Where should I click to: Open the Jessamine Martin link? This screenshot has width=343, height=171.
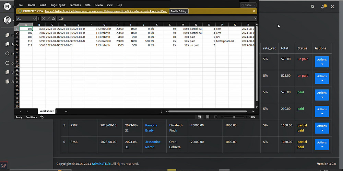tap(153, 145)
